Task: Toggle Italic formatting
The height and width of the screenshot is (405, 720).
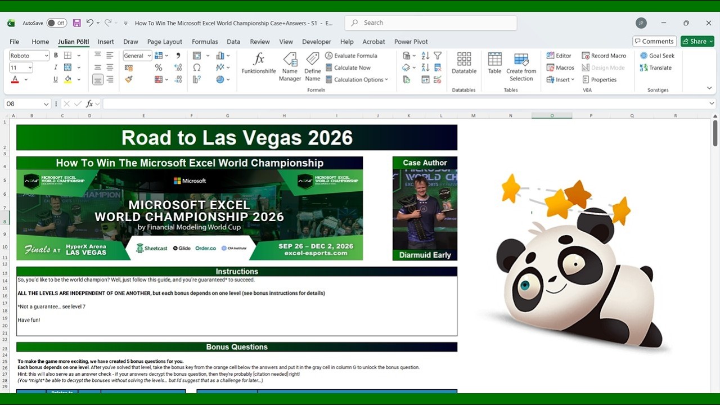Action: point(56,67)
